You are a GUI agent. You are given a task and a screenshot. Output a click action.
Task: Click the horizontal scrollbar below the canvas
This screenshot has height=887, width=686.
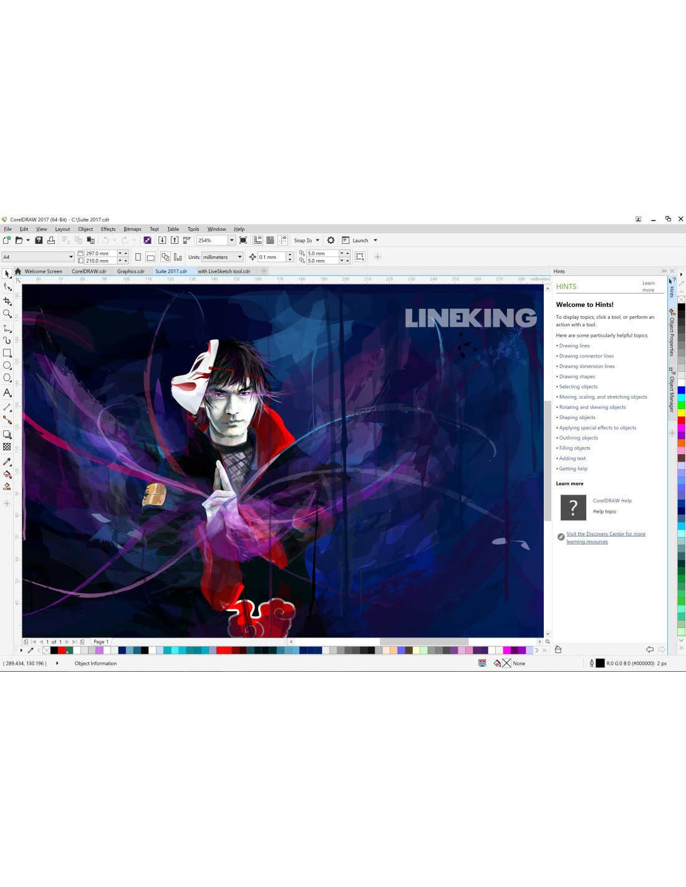[x=414, y=641]
